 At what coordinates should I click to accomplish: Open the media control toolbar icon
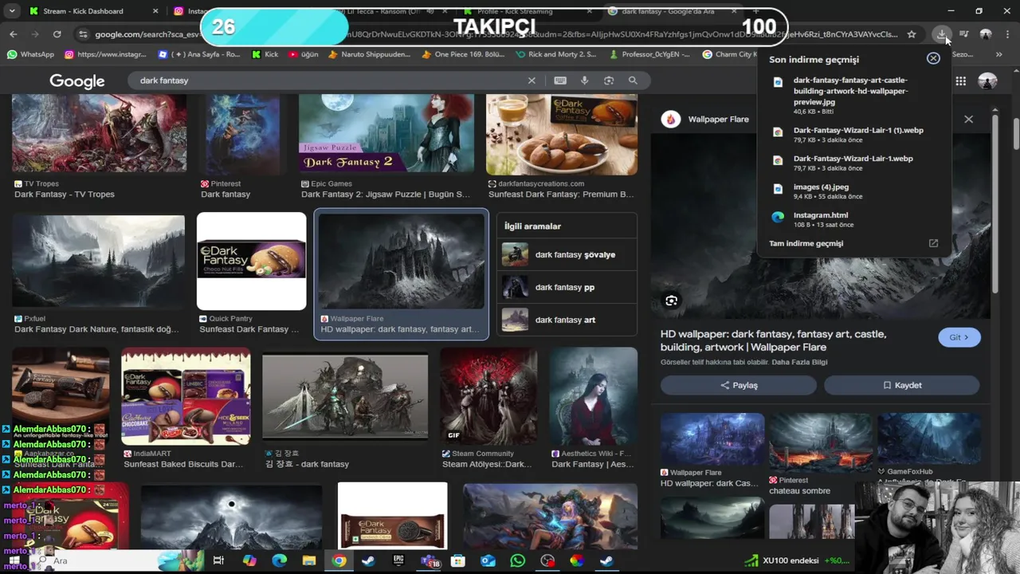pyautogui.click(x=963, y=34)
